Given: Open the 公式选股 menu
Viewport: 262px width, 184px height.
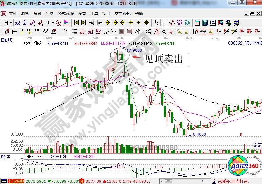Looking at the screenshot, I should [66, 14].
